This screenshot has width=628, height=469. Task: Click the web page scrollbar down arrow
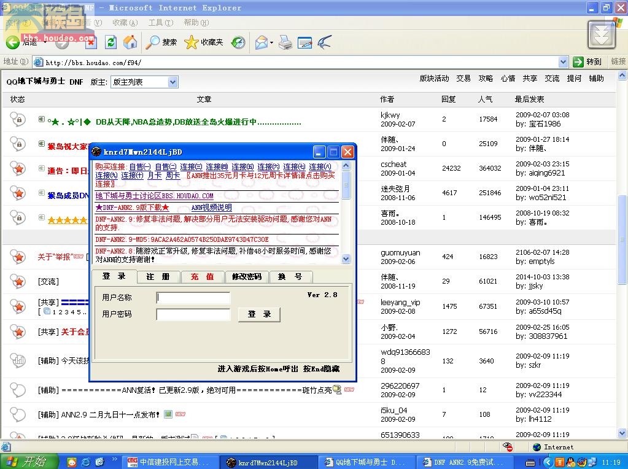[622, 433]
